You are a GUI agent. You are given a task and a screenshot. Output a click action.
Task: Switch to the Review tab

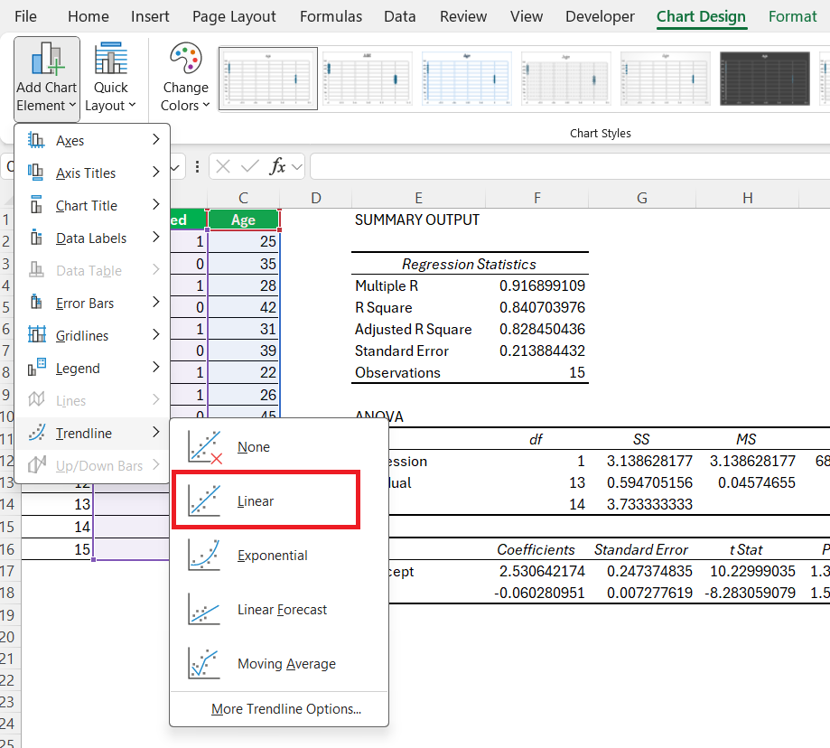pyautogui.click(x=463, y=16)
